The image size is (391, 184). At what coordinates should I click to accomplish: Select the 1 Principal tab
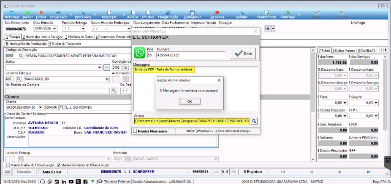tap(13, 37)
